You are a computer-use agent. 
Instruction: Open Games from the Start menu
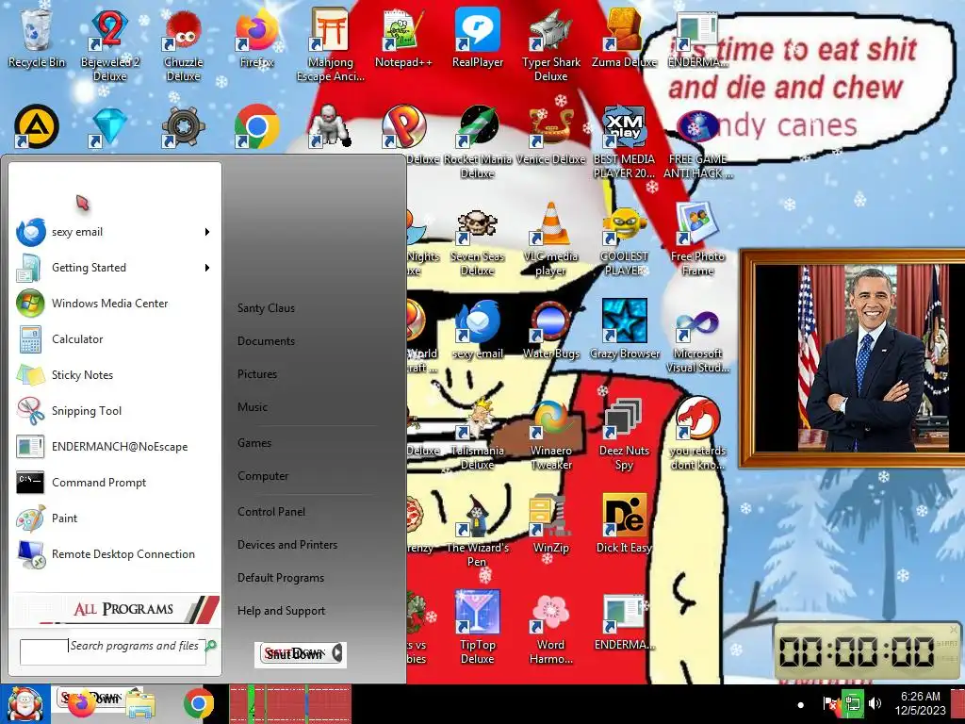pyautogui.click(x=254, y=443)
